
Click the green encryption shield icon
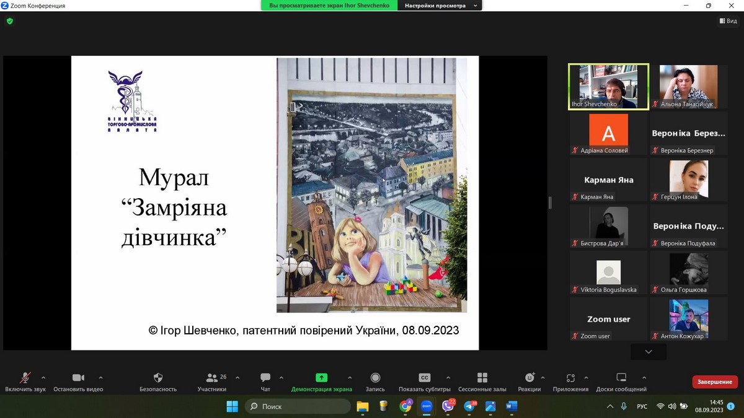9,21
